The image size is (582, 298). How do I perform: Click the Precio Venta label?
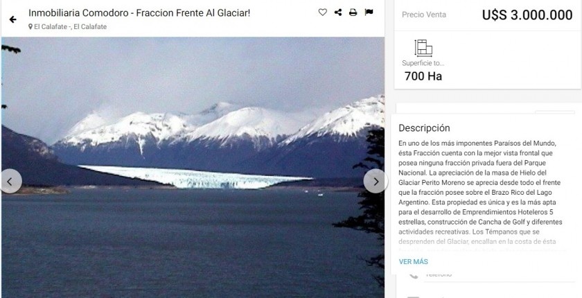click(424, 15)
